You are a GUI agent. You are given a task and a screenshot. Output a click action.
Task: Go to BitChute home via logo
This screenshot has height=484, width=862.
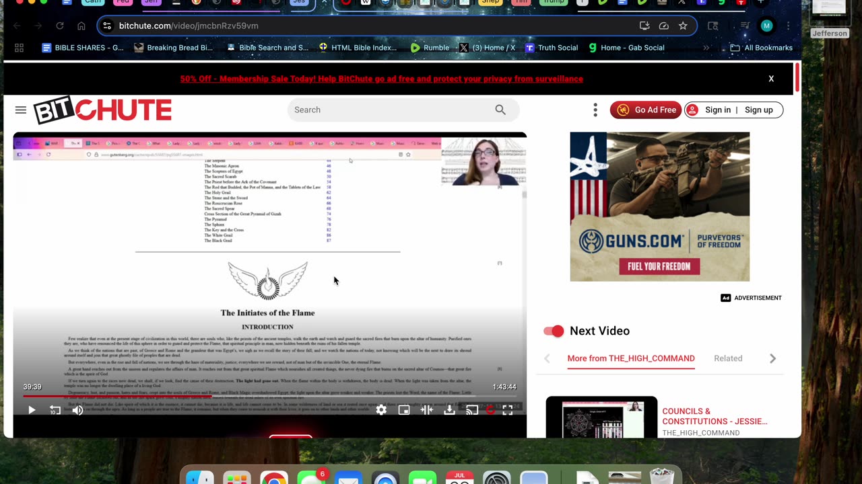point(102,110)
